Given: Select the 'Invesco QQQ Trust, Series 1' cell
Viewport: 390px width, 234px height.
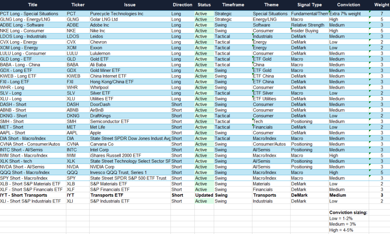Looking at the screenshot, I should (130, 173).
